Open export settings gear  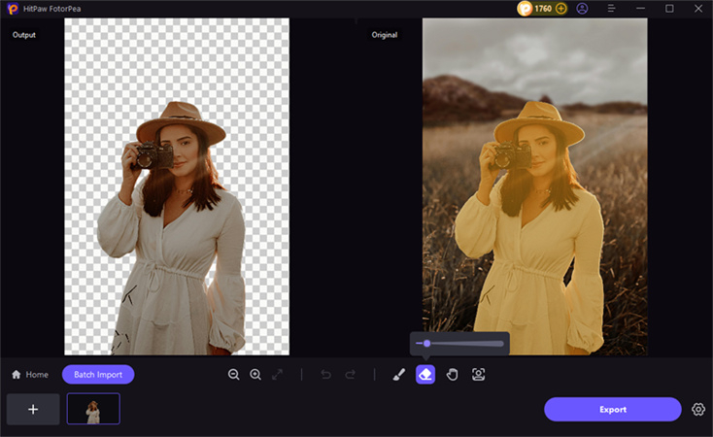[697, 410]
